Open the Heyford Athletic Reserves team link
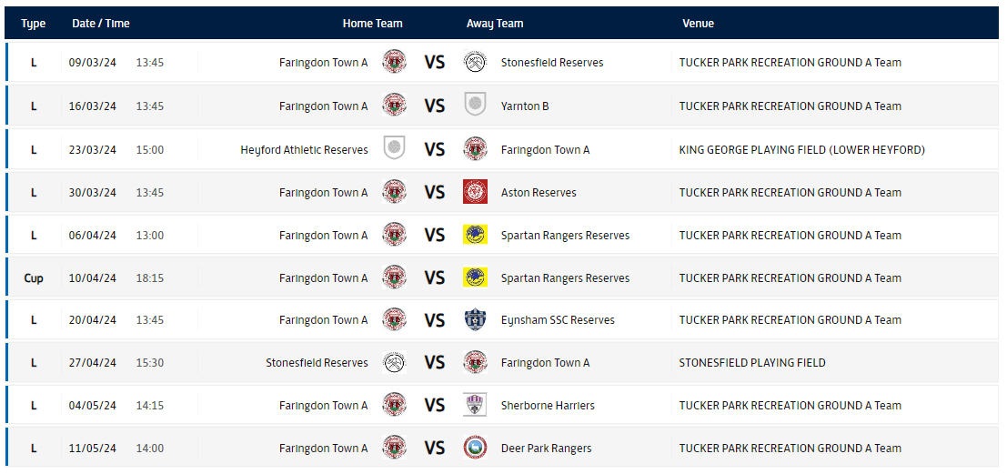 (x=305, y=149)
